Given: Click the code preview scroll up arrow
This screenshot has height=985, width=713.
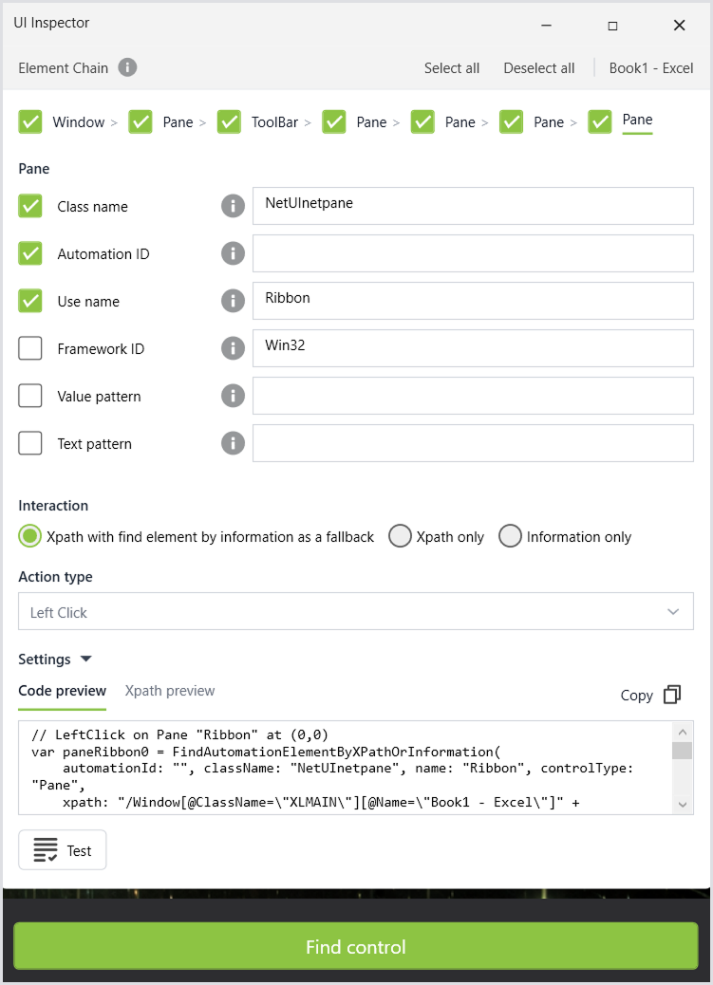Looking at the screenshot, I should 683,732.
